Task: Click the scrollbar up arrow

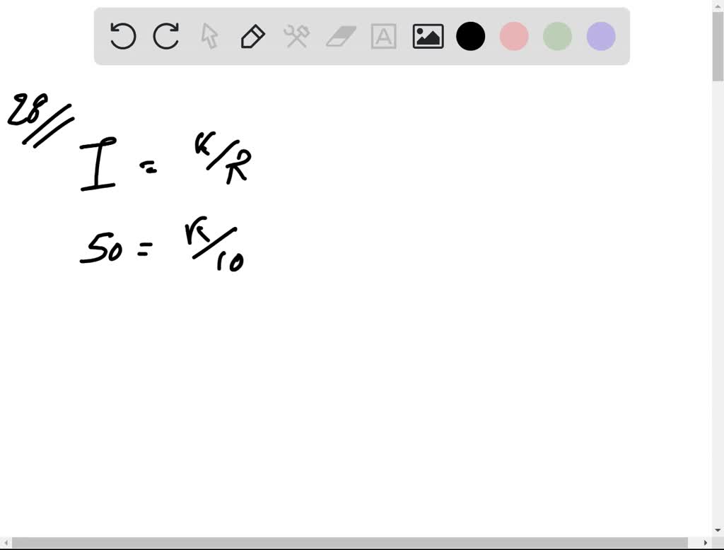Action: tap(718, 6)
